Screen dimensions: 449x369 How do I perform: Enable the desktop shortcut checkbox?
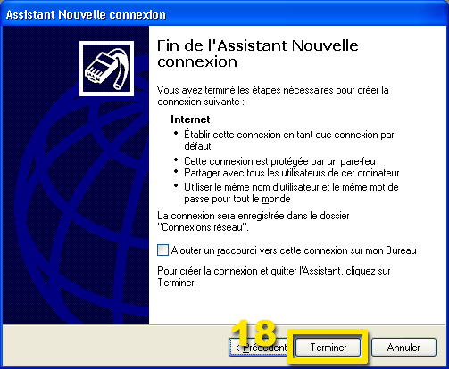click(162, 250)
